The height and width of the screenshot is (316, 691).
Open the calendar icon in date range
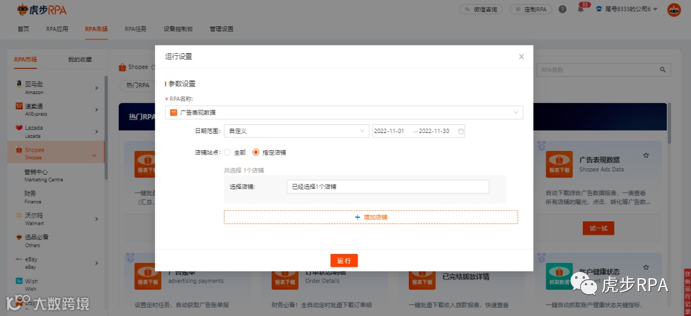461,131
